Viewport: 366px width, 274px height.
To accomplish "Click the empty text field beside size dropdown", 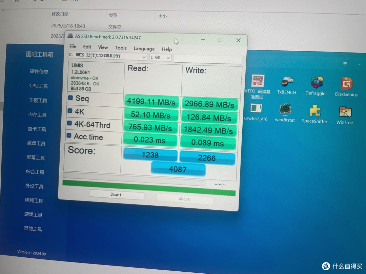I will 208,59.
